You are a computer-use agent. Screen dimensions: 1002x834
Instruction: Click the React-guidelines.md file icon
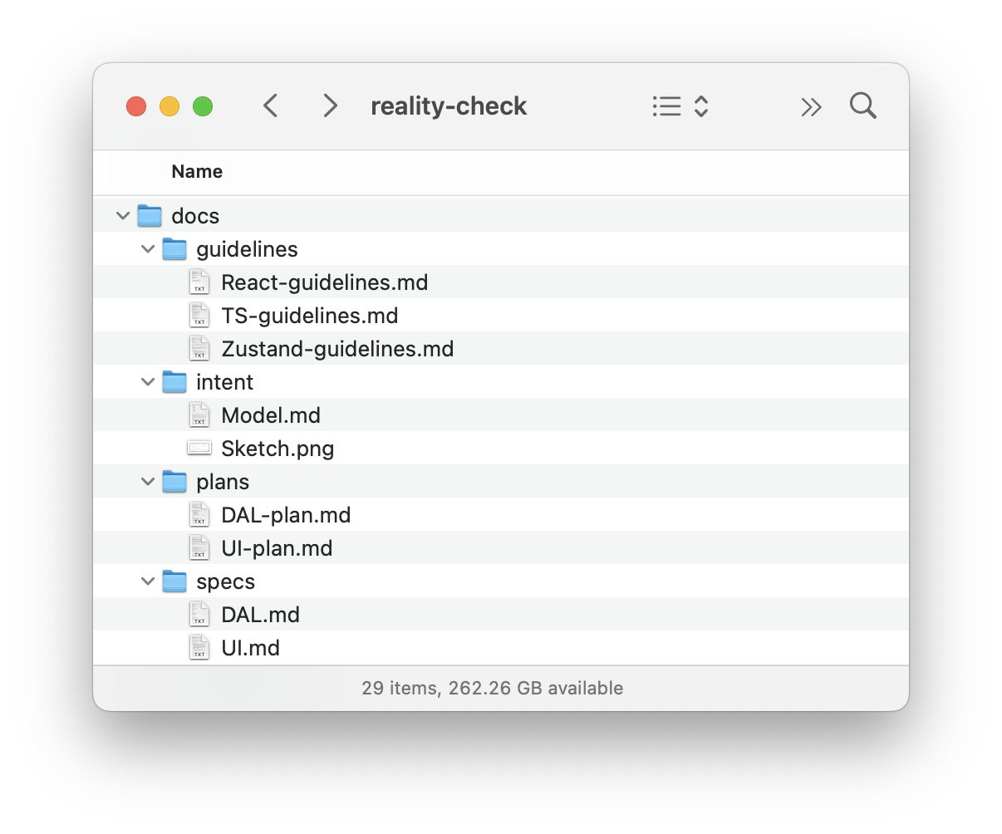[x=199, y=282]
